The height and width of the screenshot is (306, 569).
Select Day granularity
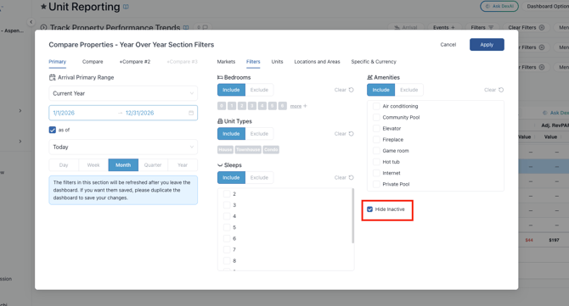[64, 164]
